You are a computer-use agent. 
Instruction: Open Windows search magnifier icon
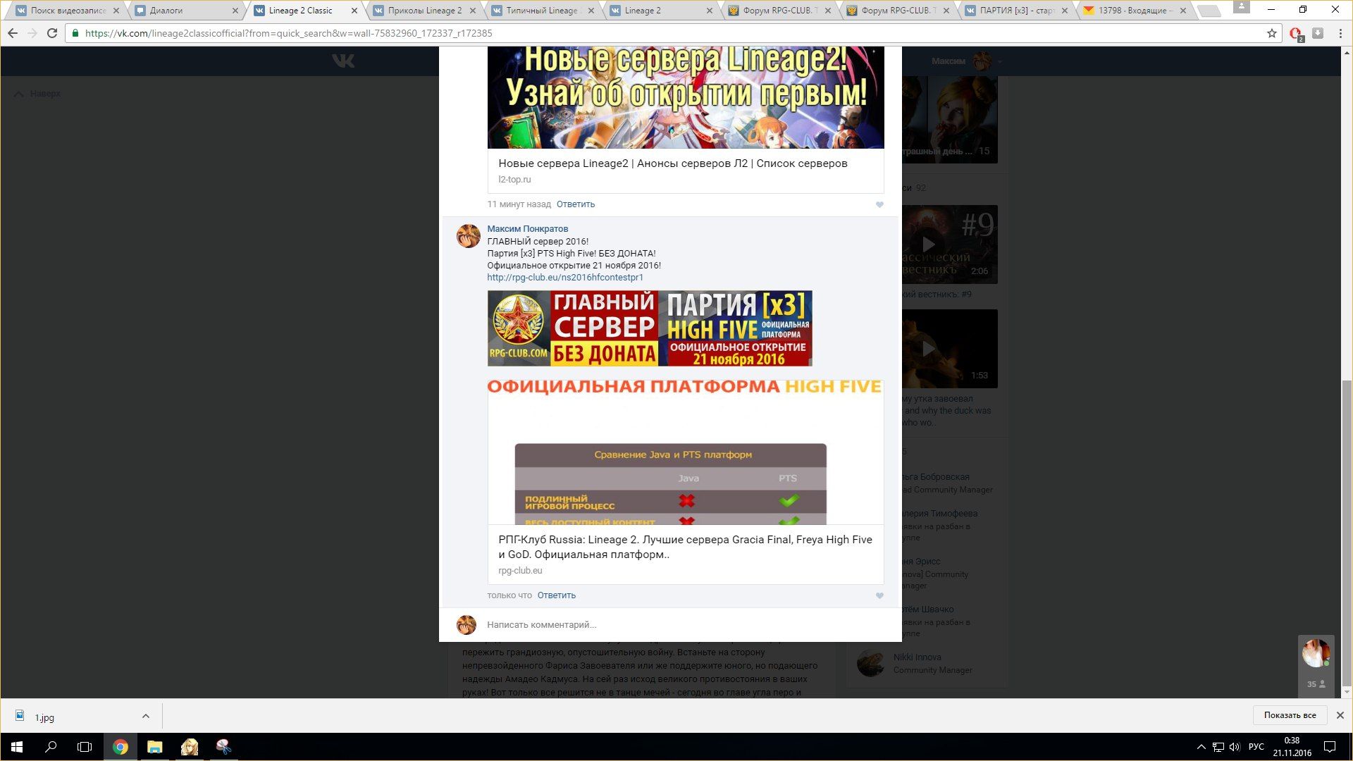pyautogui.click(x=51, y=747)
